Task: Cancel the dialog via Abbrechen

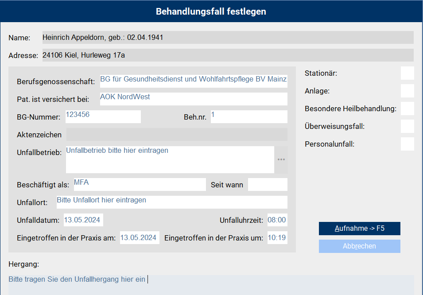Action: (x=359, y=246)
